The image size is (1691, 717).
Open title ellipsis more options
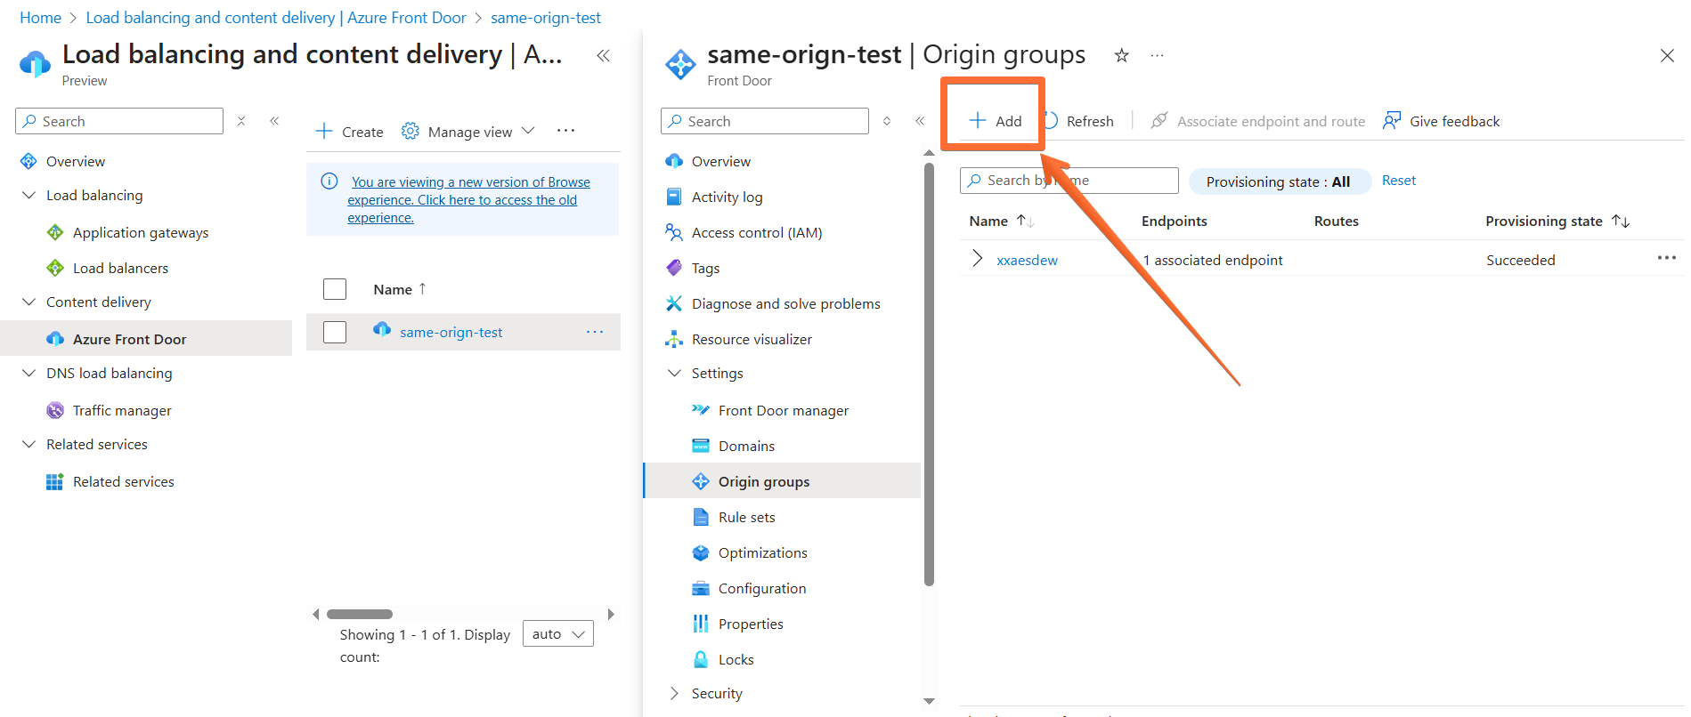(1157, 55)
